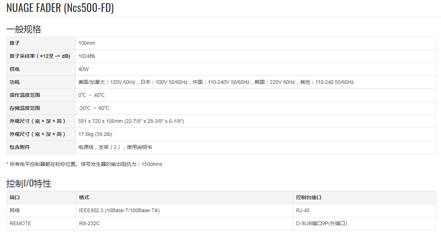Click the footnote about 150ohms impedance
Viewport: 441px width, 236px height.
[84, 164]
